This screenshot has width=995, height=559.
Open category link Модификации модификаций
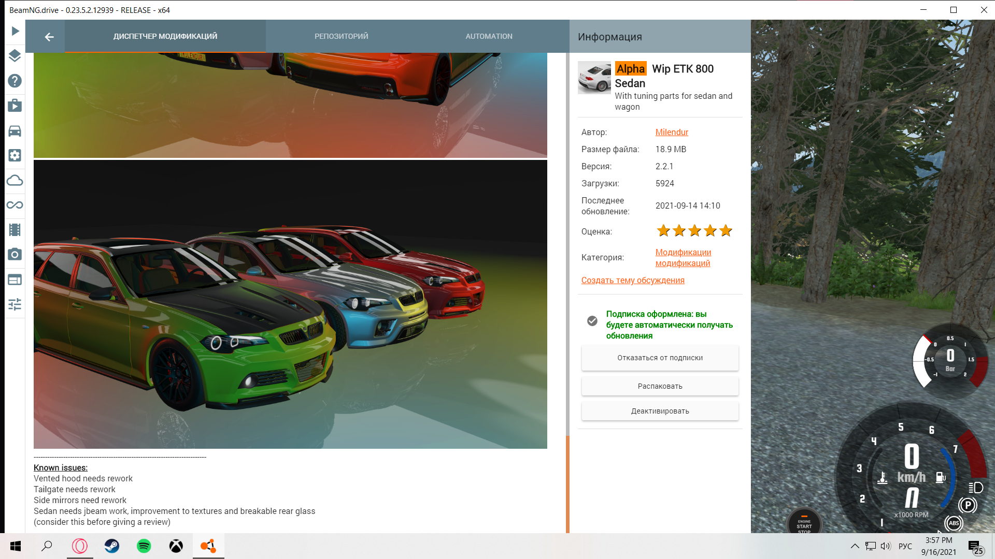(x=683, y=258)
